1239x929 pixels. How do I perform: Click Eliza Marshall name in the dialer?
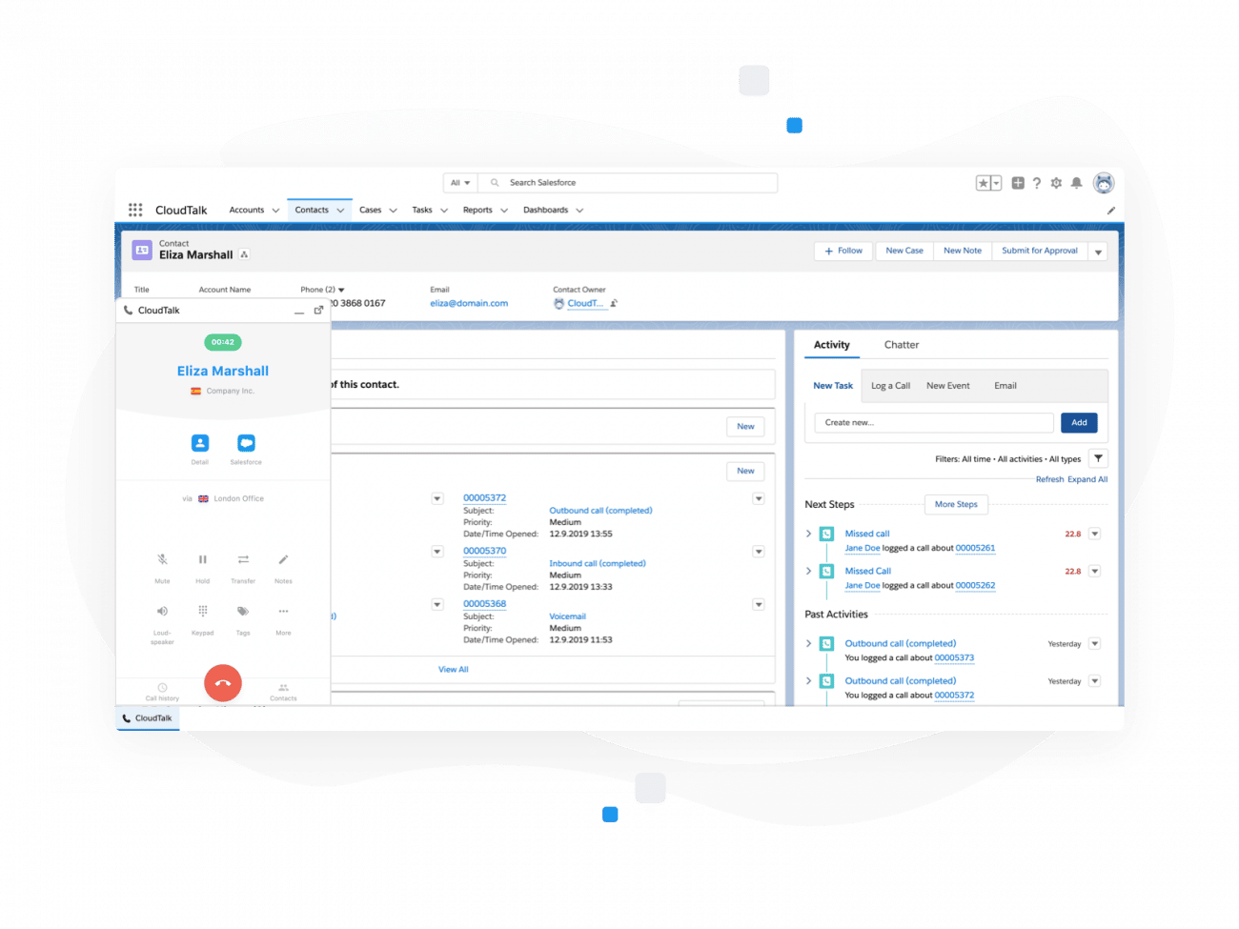coord(223,371)
